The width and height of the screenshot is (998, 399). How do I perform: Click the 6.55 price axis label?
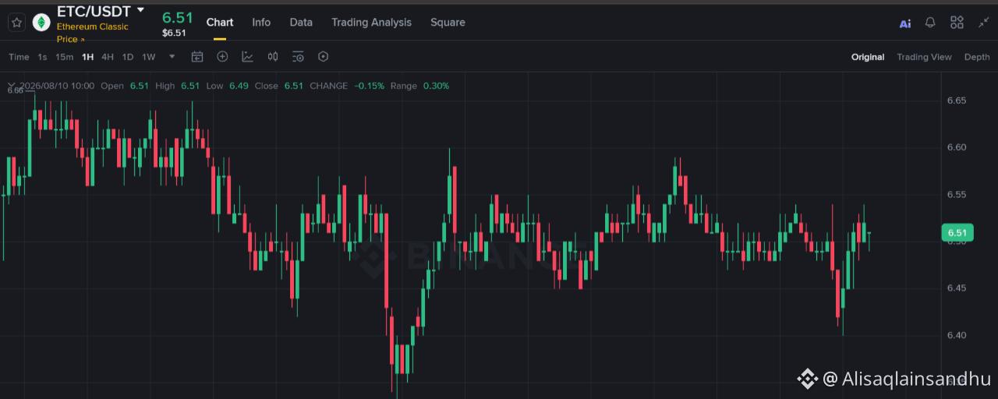coord(957,195)
